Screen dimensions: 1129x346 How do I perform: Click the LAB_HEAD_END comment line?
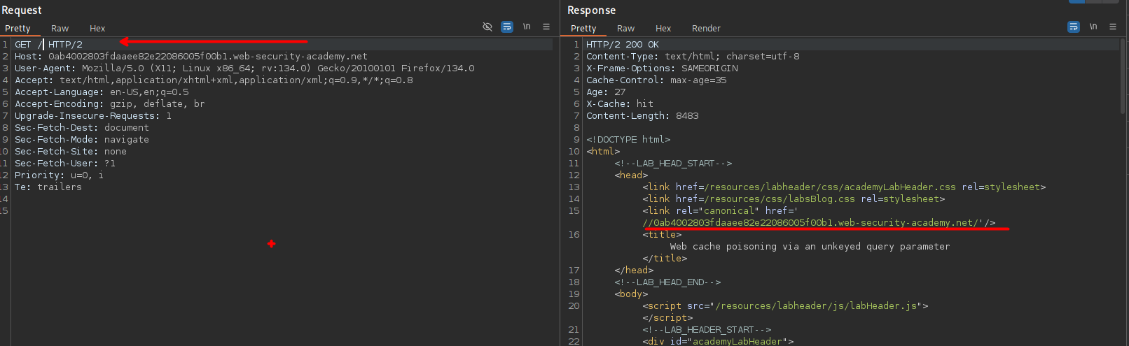(667, 282)
